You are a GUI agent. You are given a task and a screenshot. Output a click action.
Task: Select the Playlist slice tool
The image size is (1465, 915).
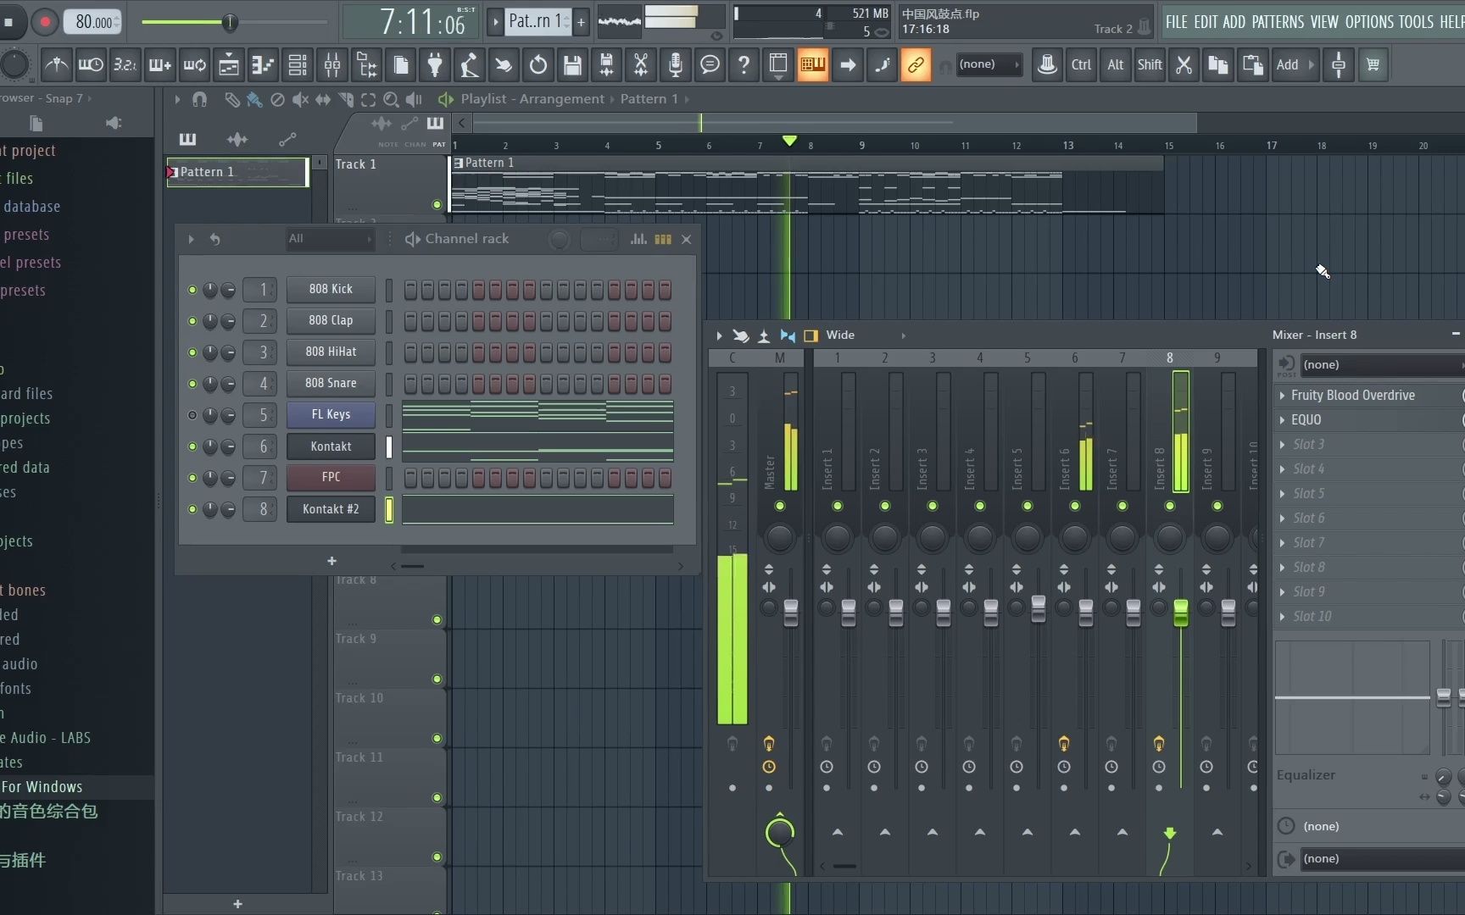coord(346,99)
